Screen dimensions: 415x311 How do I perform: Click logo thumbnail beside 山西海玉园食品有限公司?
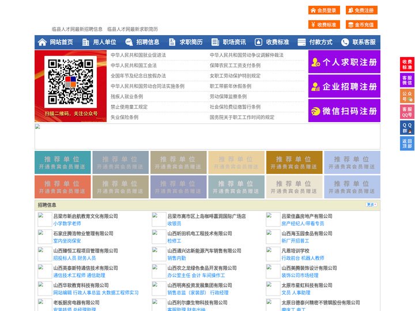(273, 237)
